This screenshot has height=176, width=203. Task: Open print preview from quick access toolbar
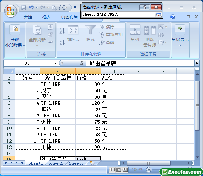54,8
